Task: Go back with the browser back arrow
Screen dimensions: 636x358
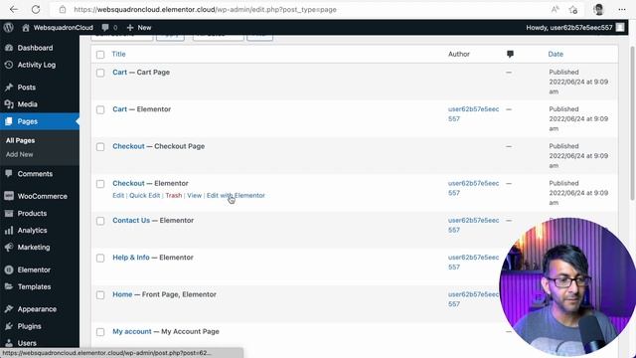Action: click(x=14, y=9)
